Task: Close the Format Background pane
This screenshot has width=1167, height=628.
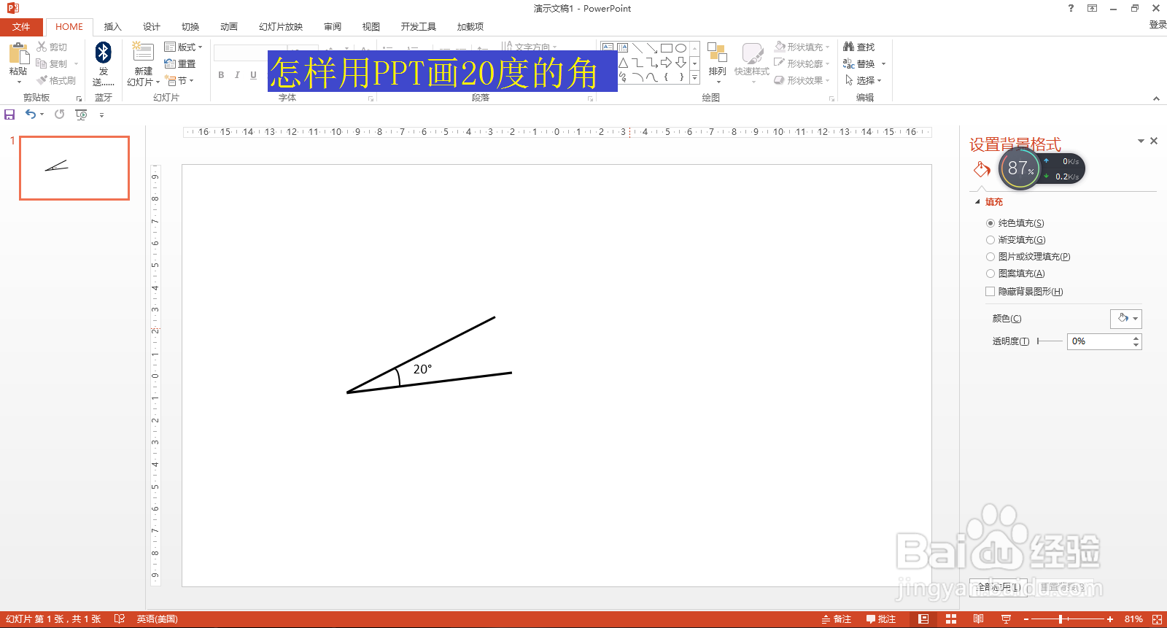Action: click(x=1154, y=141)
